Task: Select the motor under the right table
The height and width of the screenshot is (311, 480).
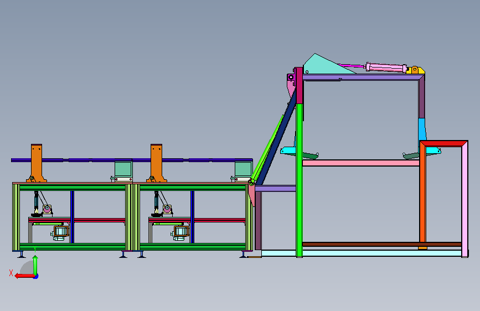Action: 180,233
